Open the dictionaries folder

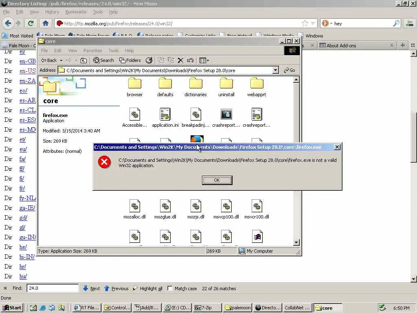(x=196, y=87)
